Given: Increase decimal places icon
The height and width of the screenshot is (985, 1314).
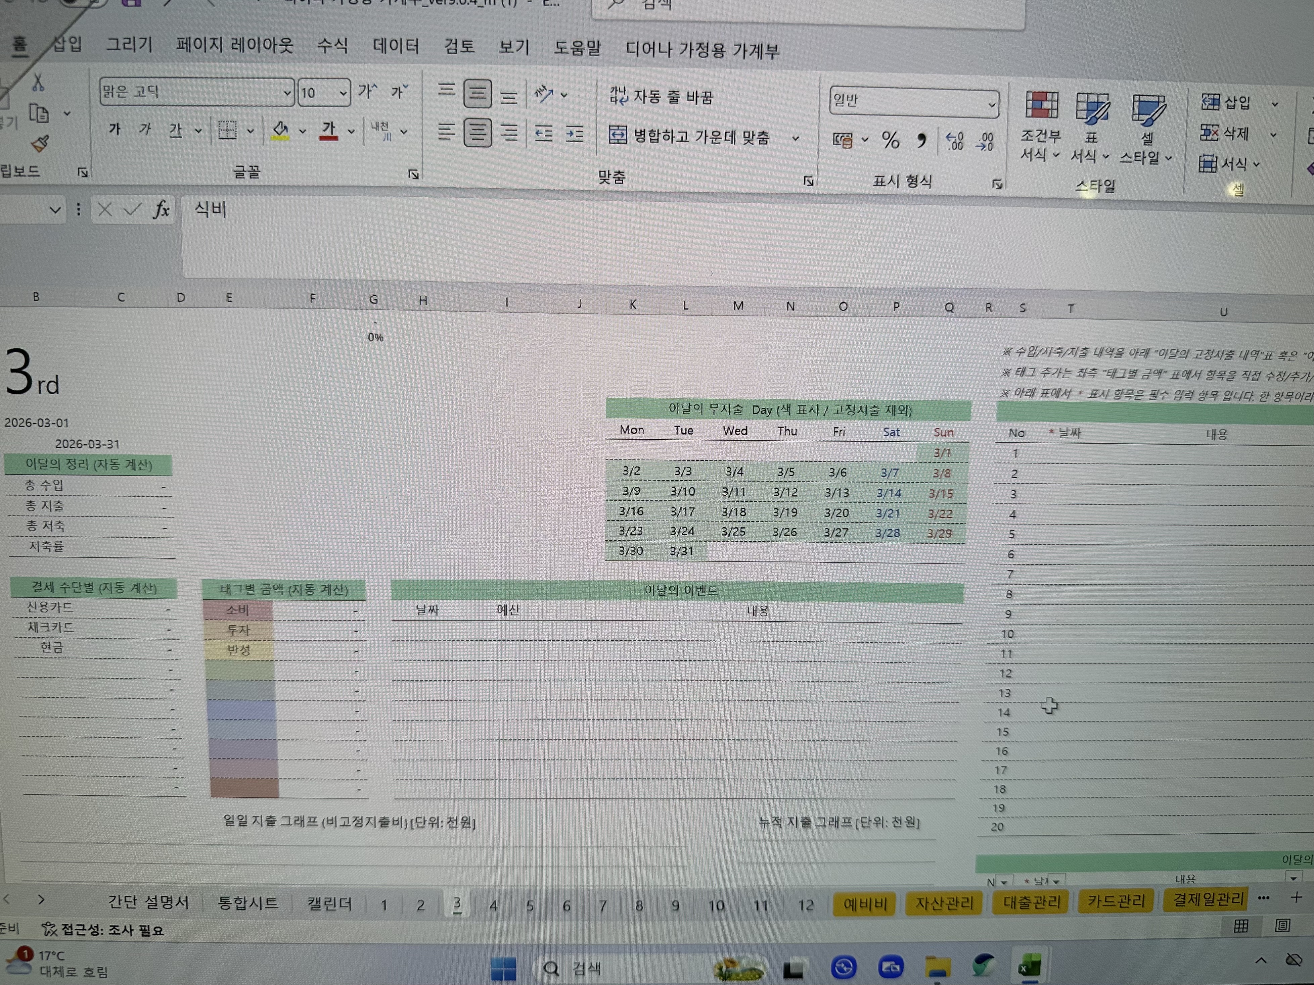Looking at the screenshot, I should click(x=954, y=141).
